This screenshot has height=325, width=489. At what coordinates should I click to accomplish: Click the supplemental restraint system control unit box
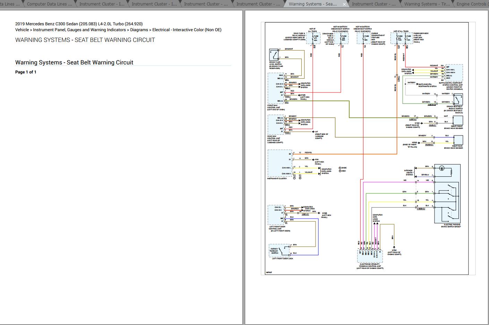(x=454, y=72)
